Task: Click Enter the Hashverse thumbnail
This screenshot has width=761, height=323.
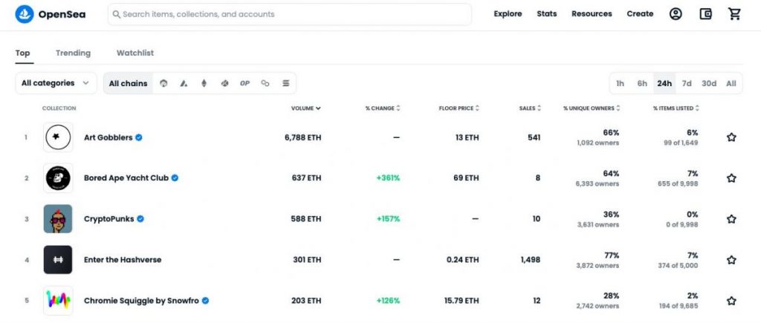Action: click(58, 260)
